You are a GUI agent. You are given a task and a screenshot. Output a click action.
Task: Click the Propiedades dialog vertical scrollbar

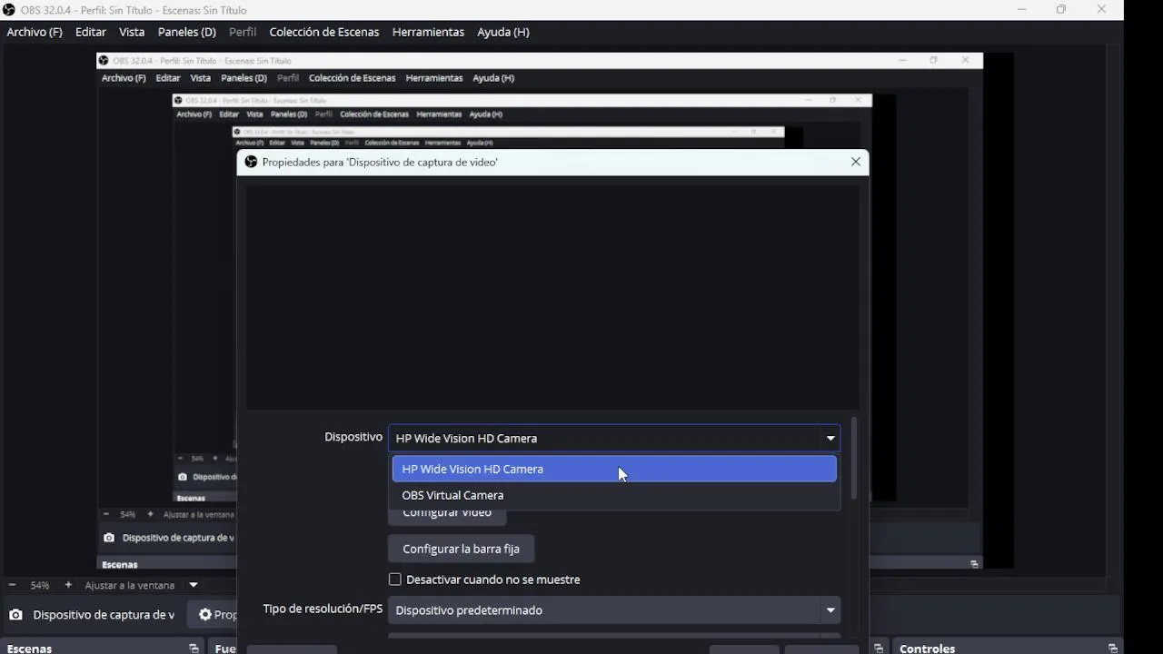pos(854,459)
